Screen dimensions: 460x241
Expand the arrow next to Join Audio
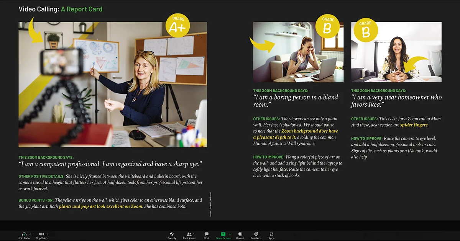(x=30, y=234)
